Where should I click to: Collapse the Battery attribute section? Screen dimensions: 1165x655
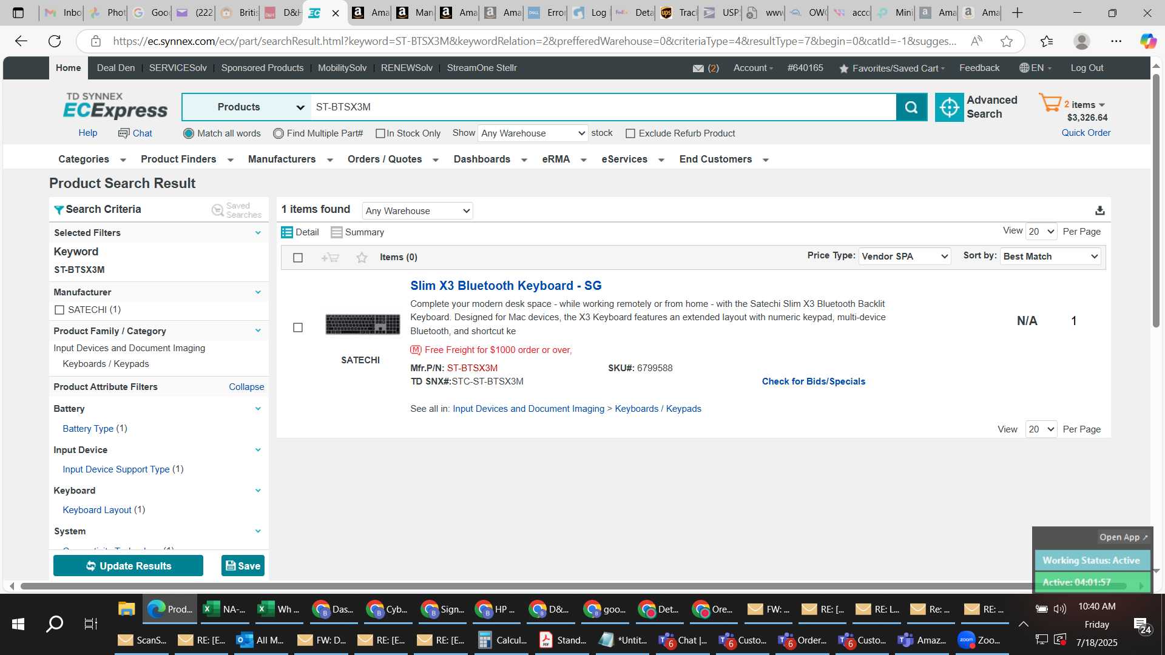click(258, 409)
